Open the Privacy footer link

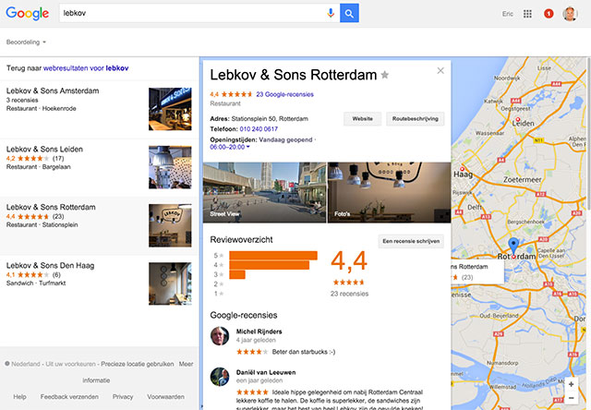click(x=123, y=397)
